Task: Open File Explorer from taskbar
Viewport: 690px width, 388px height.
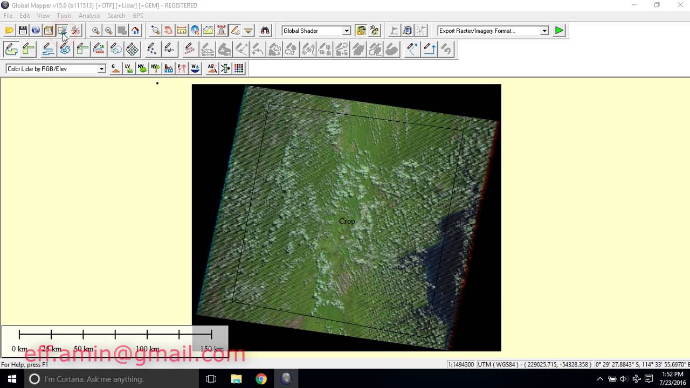Action: tap(236, 379)
